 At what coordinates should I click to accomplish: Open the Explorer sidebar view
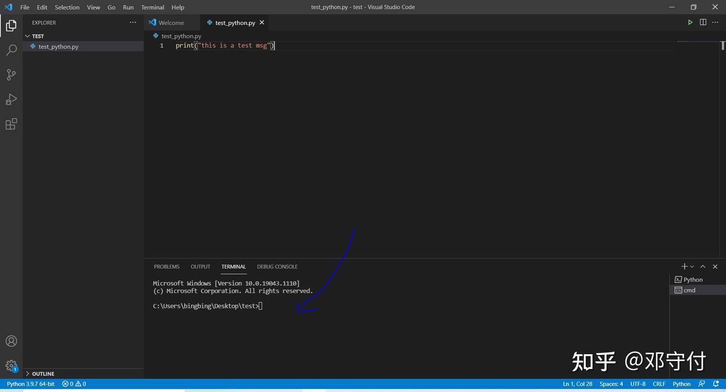pos(11,25)
